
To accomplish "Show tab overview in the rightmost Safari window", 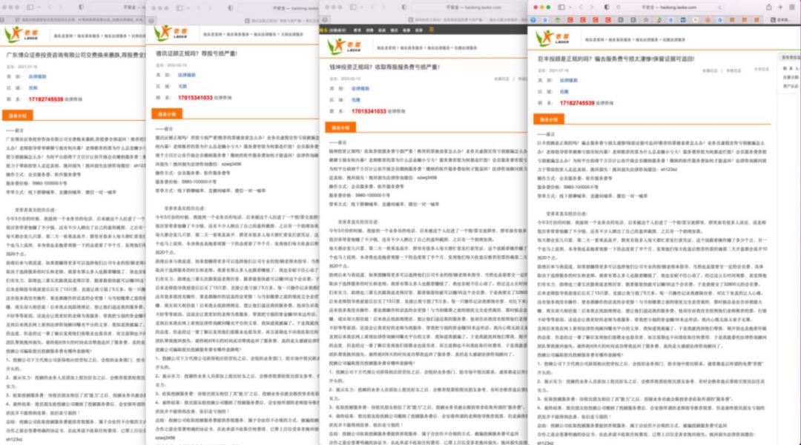I will 792,7.
